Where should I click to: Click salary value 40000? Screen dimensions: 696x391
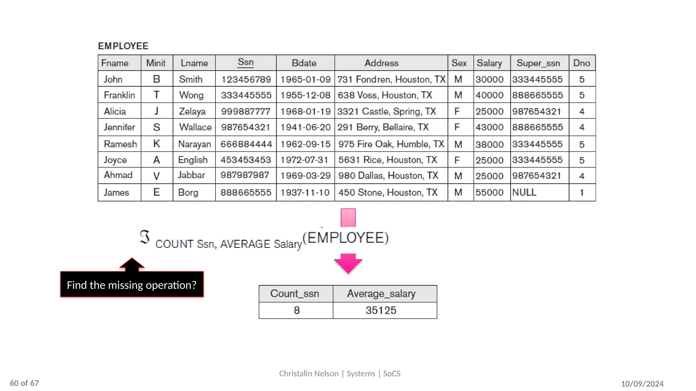coord(489,95)
